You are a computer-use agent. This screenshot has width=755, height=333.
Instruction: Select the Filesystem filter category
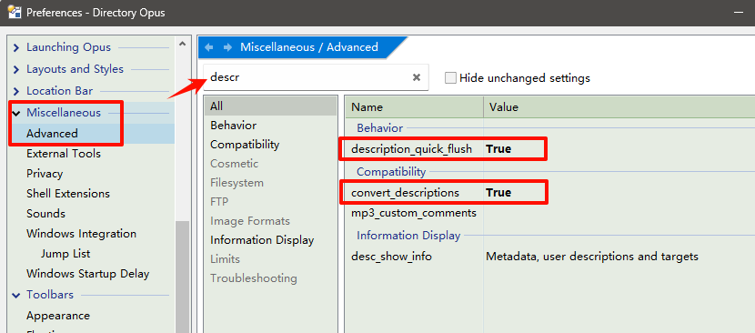coord(237,183)
